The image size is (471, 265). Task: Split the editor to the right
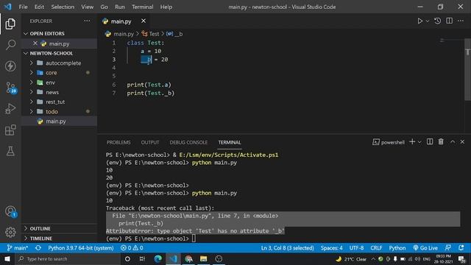coord(450,21)
